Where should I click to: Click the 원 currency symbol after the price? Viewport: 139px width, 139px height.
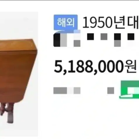coord(131,66)
